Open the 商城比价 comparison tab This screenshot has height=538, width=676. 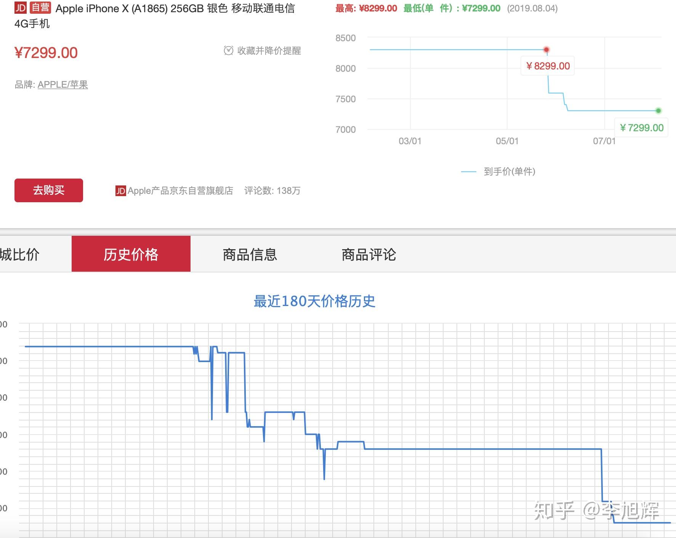tap(19, 255)
